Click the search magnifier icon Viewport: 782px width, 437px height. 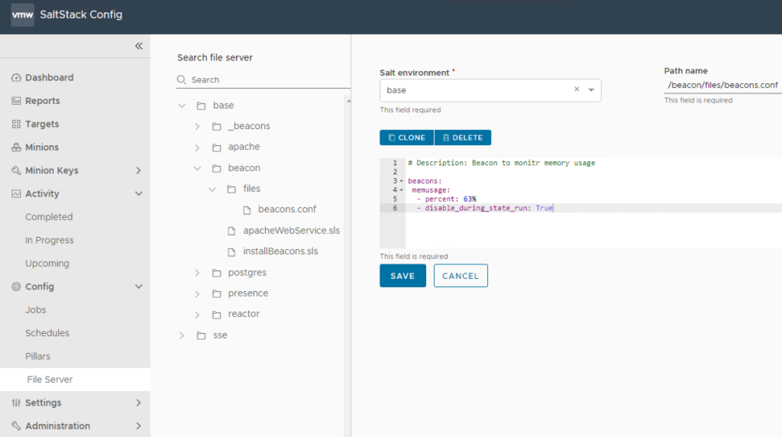tap(182, 79)
